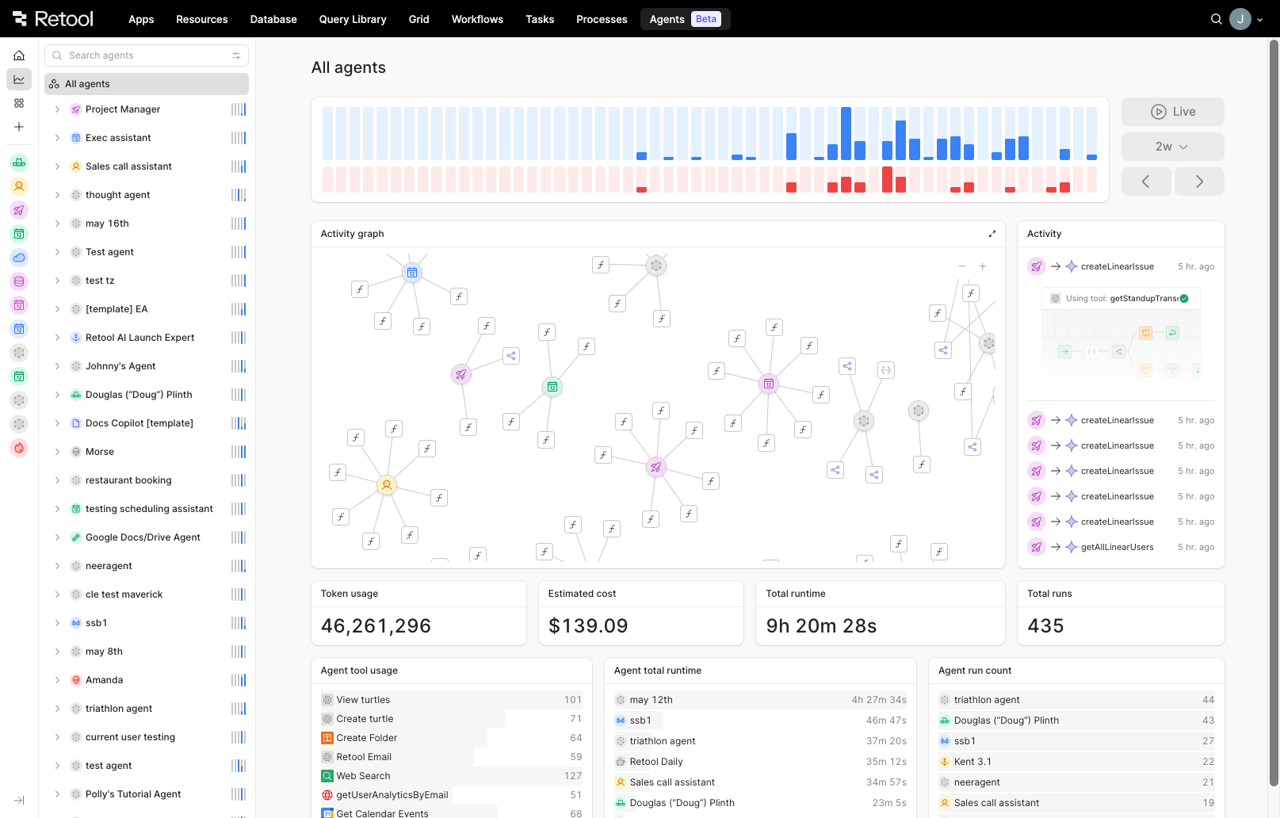Toggle the Live button
The width and height of the screenshot is (1280, 818).
tap(1172, 112)
